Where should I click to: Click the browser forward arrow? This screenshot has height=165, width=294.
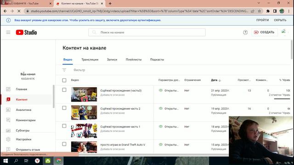coord(12,11)
